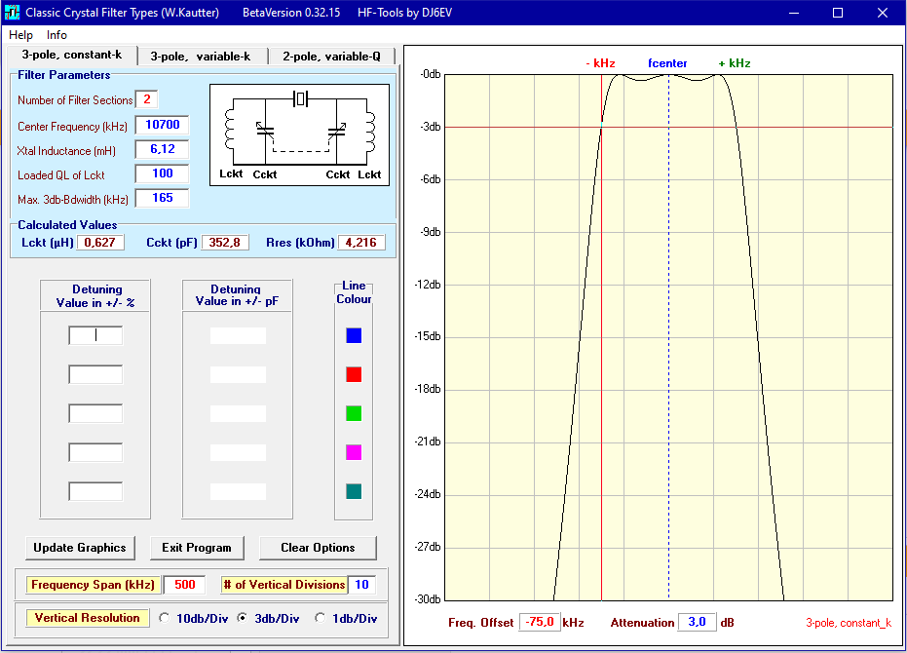Click the Max. 3db-Bdwidth (kHz) field
Image resolution: width=907 pixels, height=653 pixels.
click(x=163, y=198)
